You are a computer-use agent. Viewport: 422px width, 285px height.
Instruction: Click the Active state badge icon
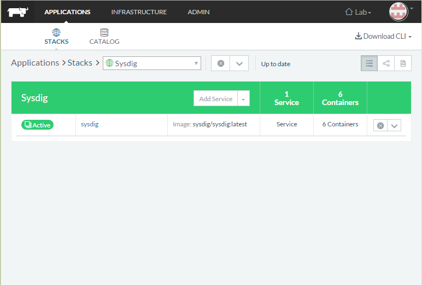27,125
